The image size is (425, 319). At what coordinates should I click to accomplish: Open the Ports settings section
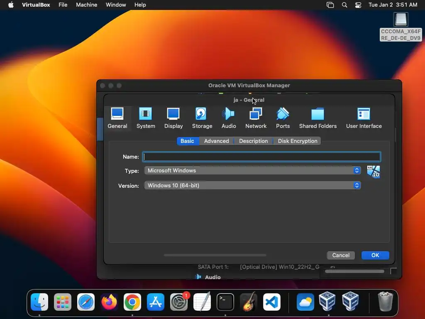point(283,118)
